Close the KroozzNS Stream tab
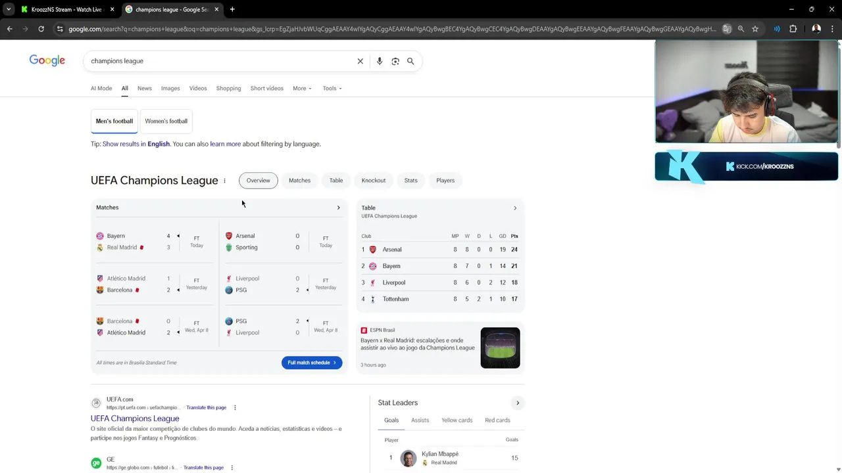The width and height of the screenshot is (842, 473). [112, 9]
